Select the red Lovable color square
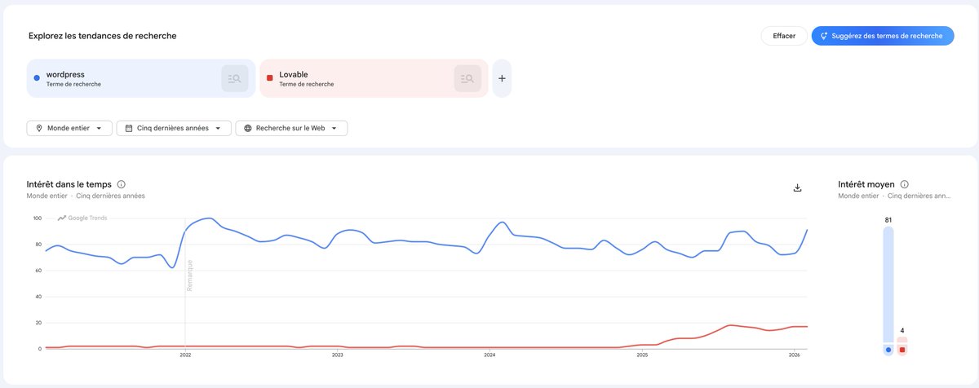979x388 pixels. (x=269, y=78)
